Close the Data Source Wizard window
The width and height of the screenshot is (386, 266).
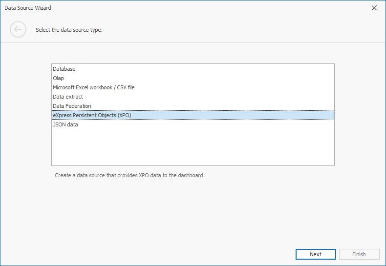[374, 8]
